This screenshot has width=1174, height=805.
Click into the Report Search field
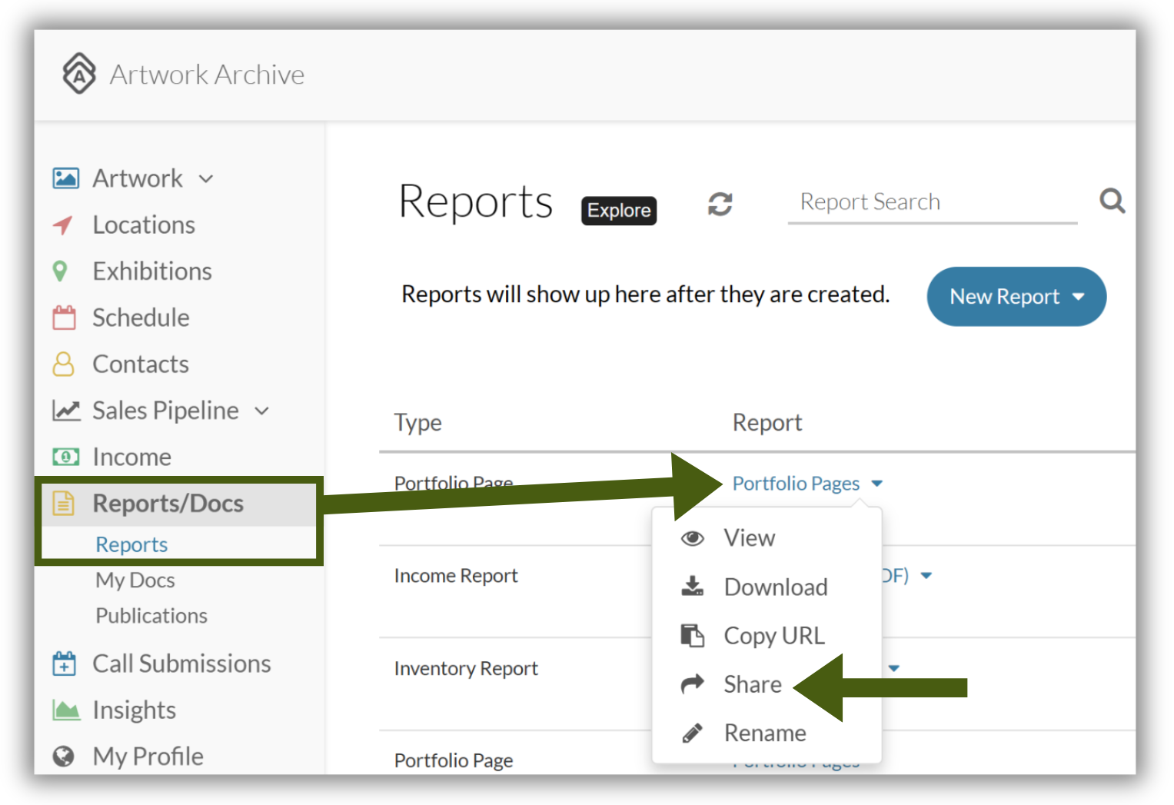[x=933, y=202]
